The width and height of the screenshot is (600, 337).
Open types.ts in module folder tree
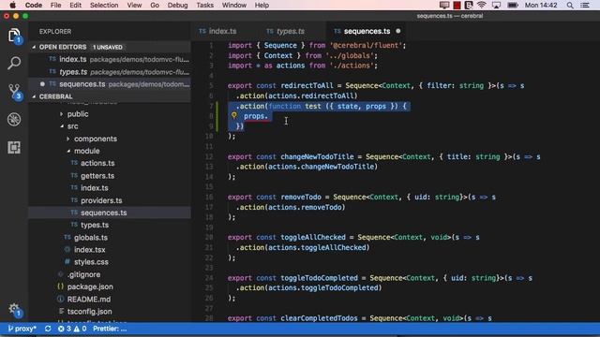(x=95, y=225)
